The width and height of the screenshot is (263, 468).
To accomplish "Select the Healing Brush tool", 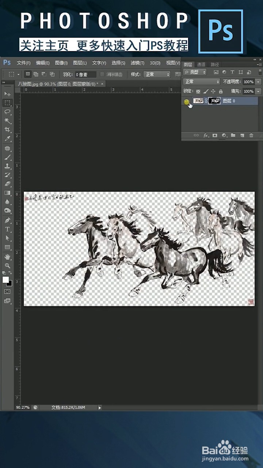I will pos(7,148).
